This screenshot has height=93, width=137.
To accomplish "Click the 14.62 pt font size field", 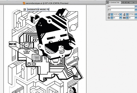I will click(116, 15).
